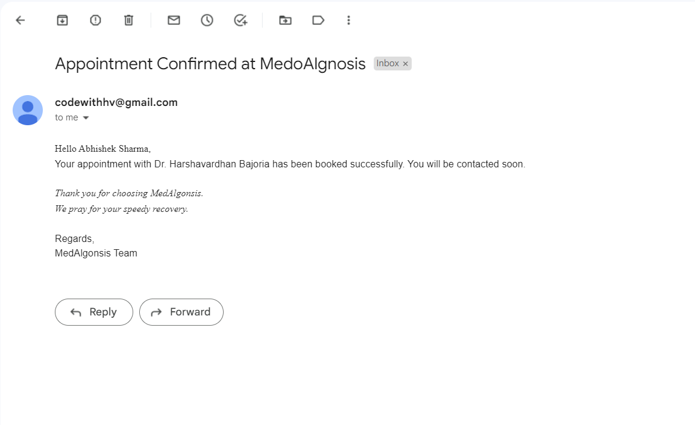
Task: Add this email to Tasks
Action: (x=241, y=20)
